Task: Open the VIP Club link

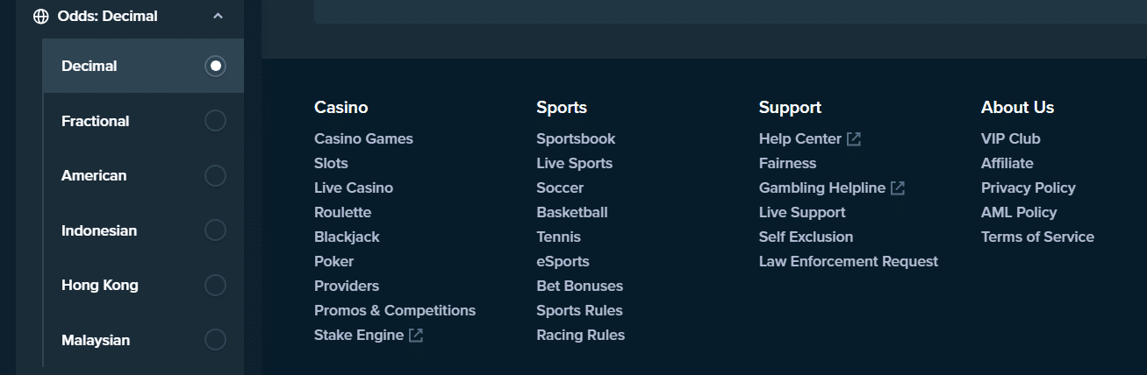Action: coord(1010,138)
